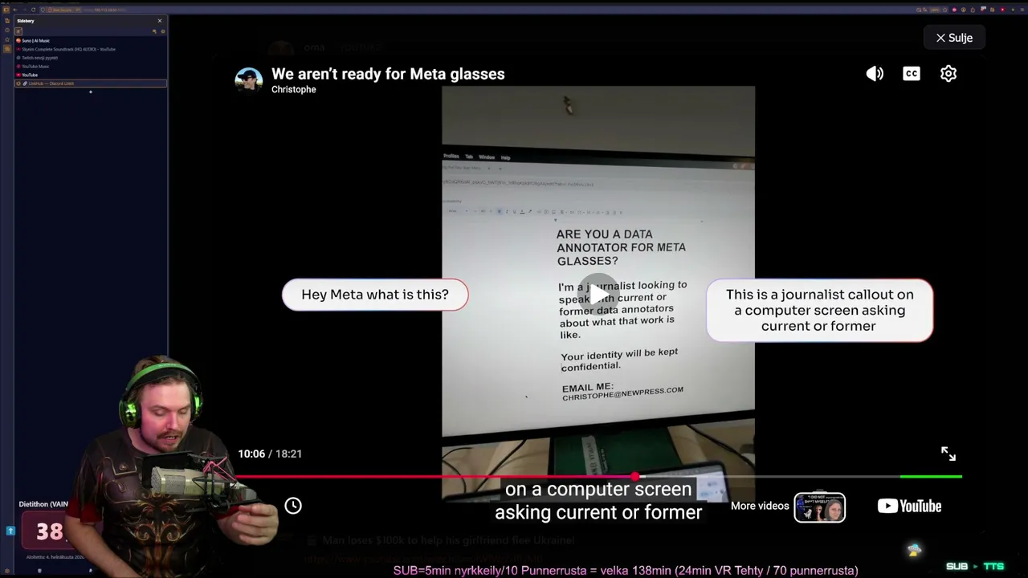The height and width of the screenshot is (578, 1028).
Task: Go back with the browser back arrow
Action: [x=14, y=10]
